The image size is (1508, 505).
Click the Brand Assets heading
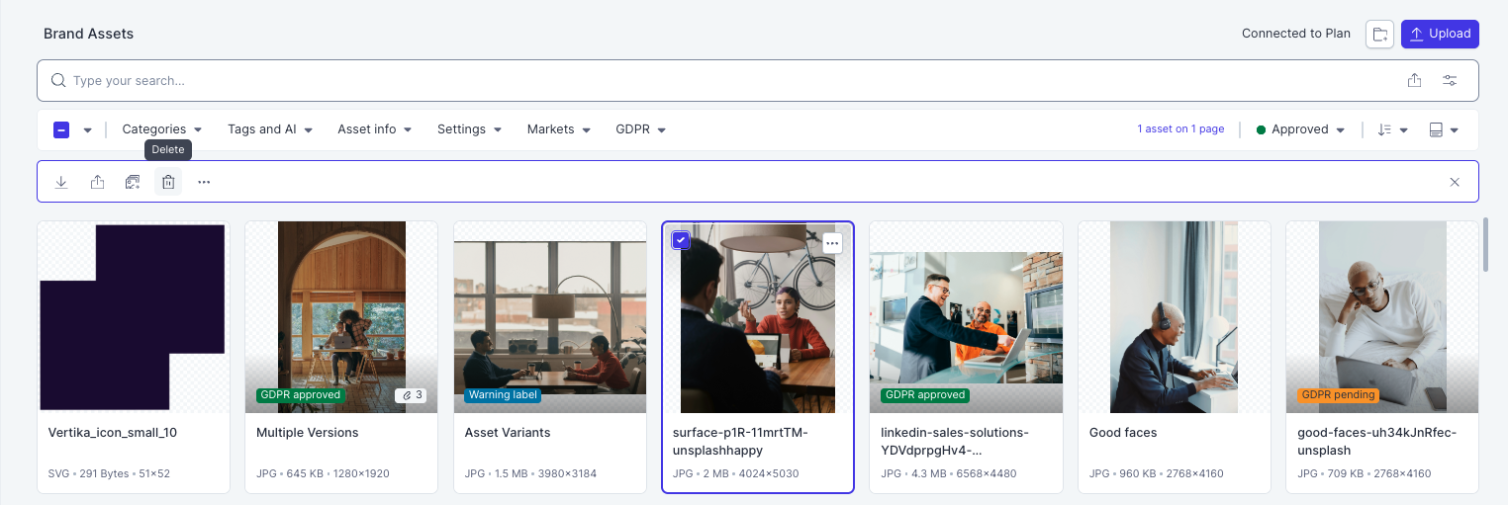click(88, 34)
